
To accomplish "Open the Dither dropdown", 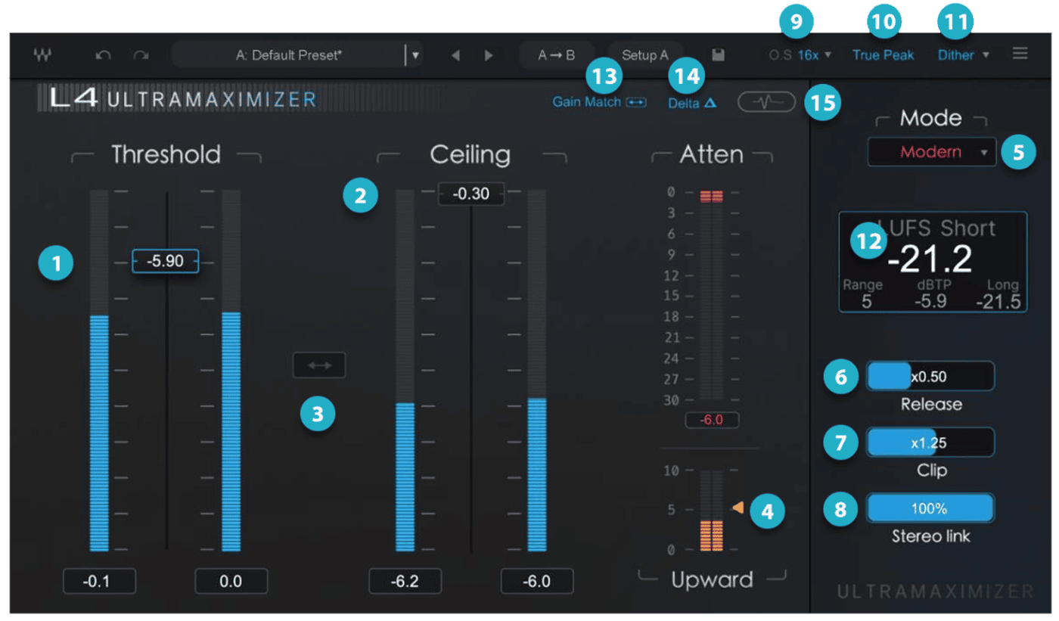I will point(963,55).
